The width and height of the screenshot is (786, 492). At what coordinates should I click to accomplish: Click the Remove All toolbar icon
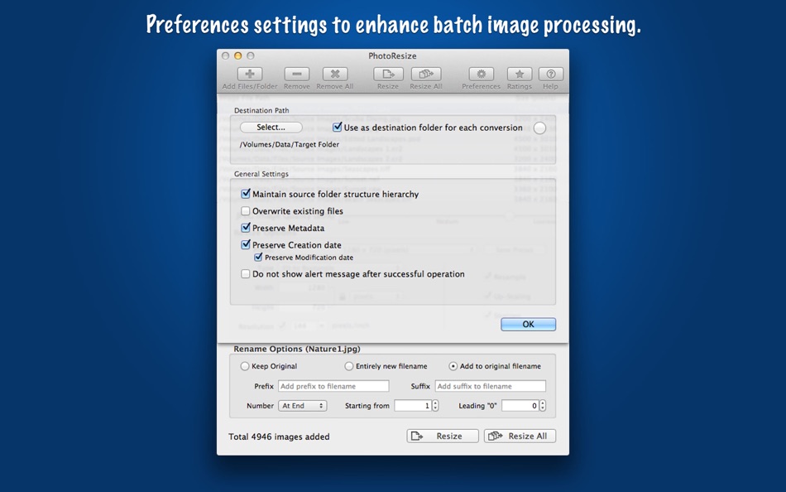pos(335,75)
